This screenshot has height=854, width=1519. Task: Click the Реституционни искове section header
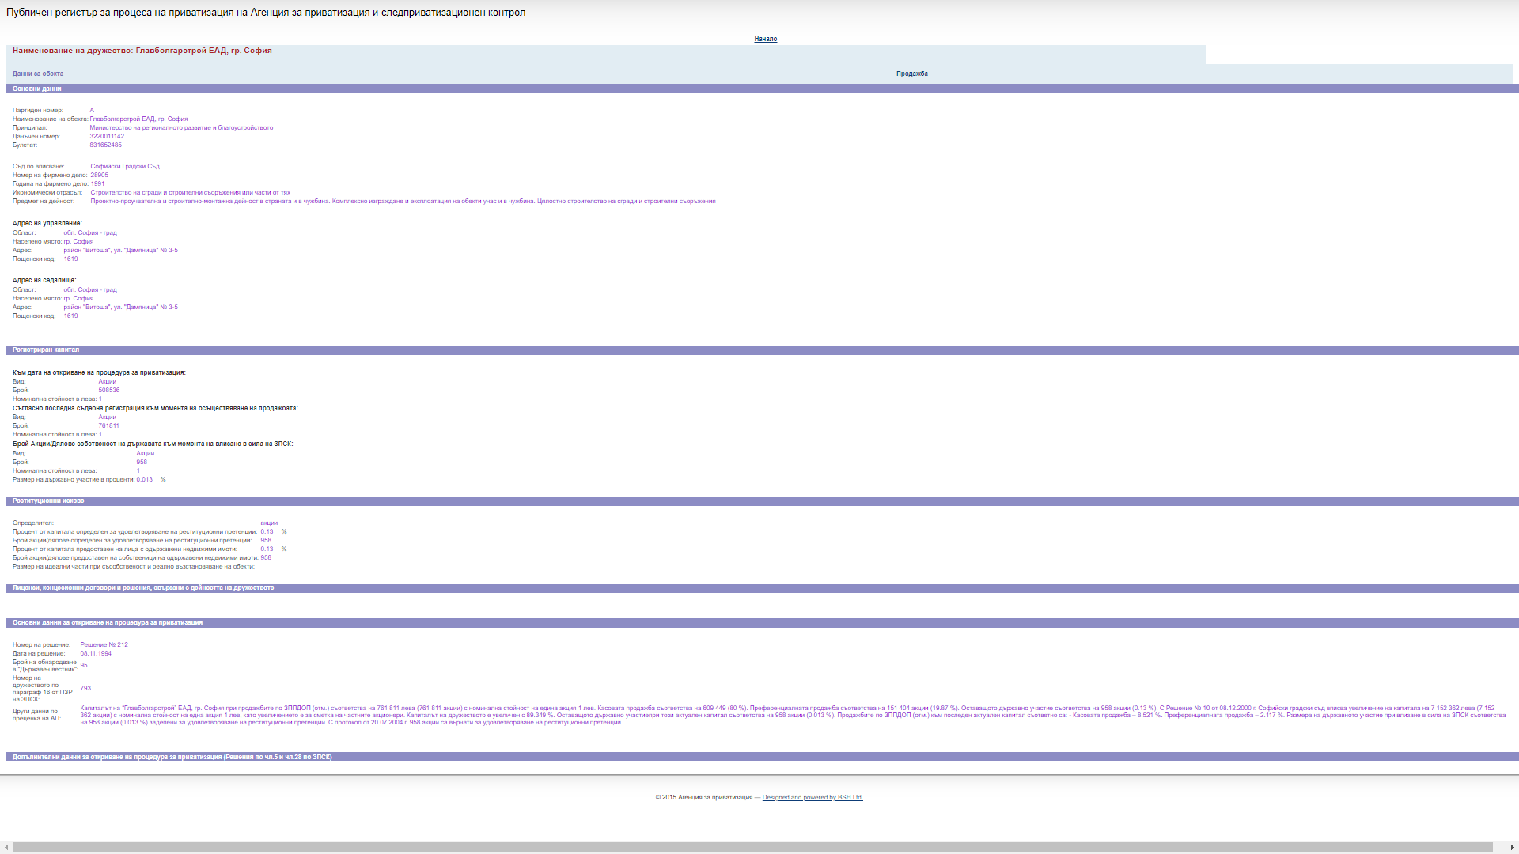(x=48, y=501)
